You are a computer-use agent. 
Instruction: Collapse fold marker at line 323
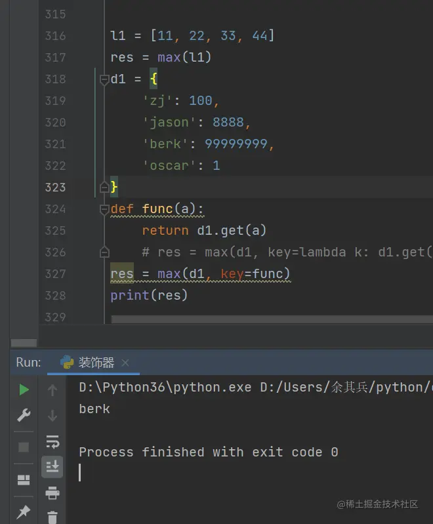click(x=104, y=188)
